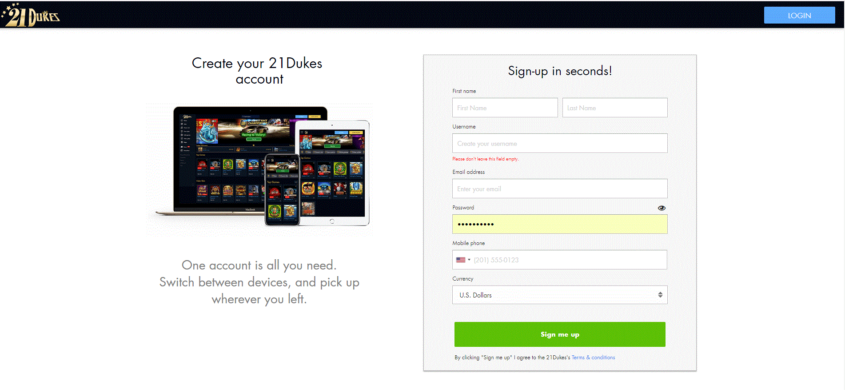Focus the Last Name input field
This screenshot has height=390, width=845.
pyautogui.click(x=614, y=108)
